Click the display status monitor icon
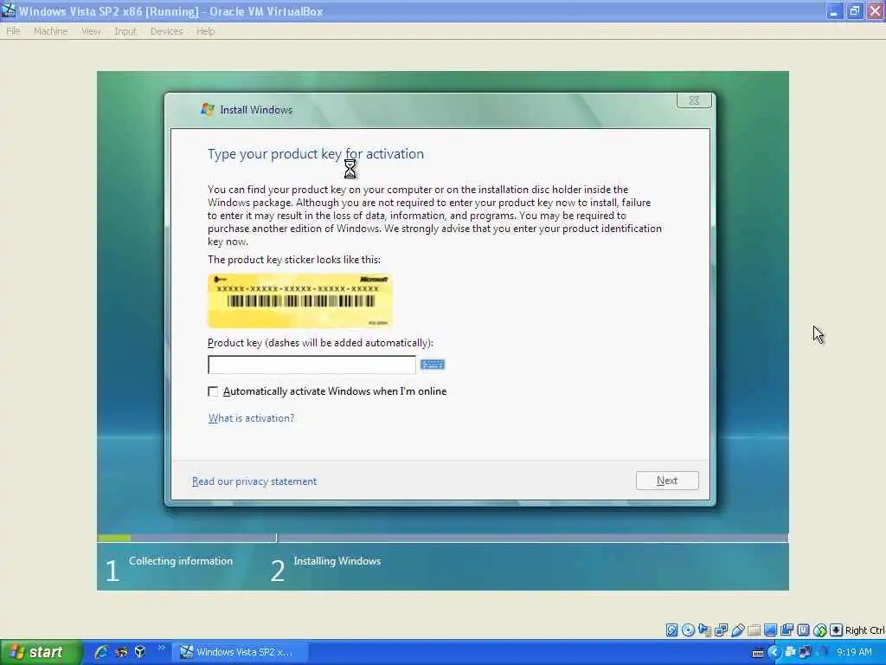This screenshot has height=665, width=886. point(770,630)
